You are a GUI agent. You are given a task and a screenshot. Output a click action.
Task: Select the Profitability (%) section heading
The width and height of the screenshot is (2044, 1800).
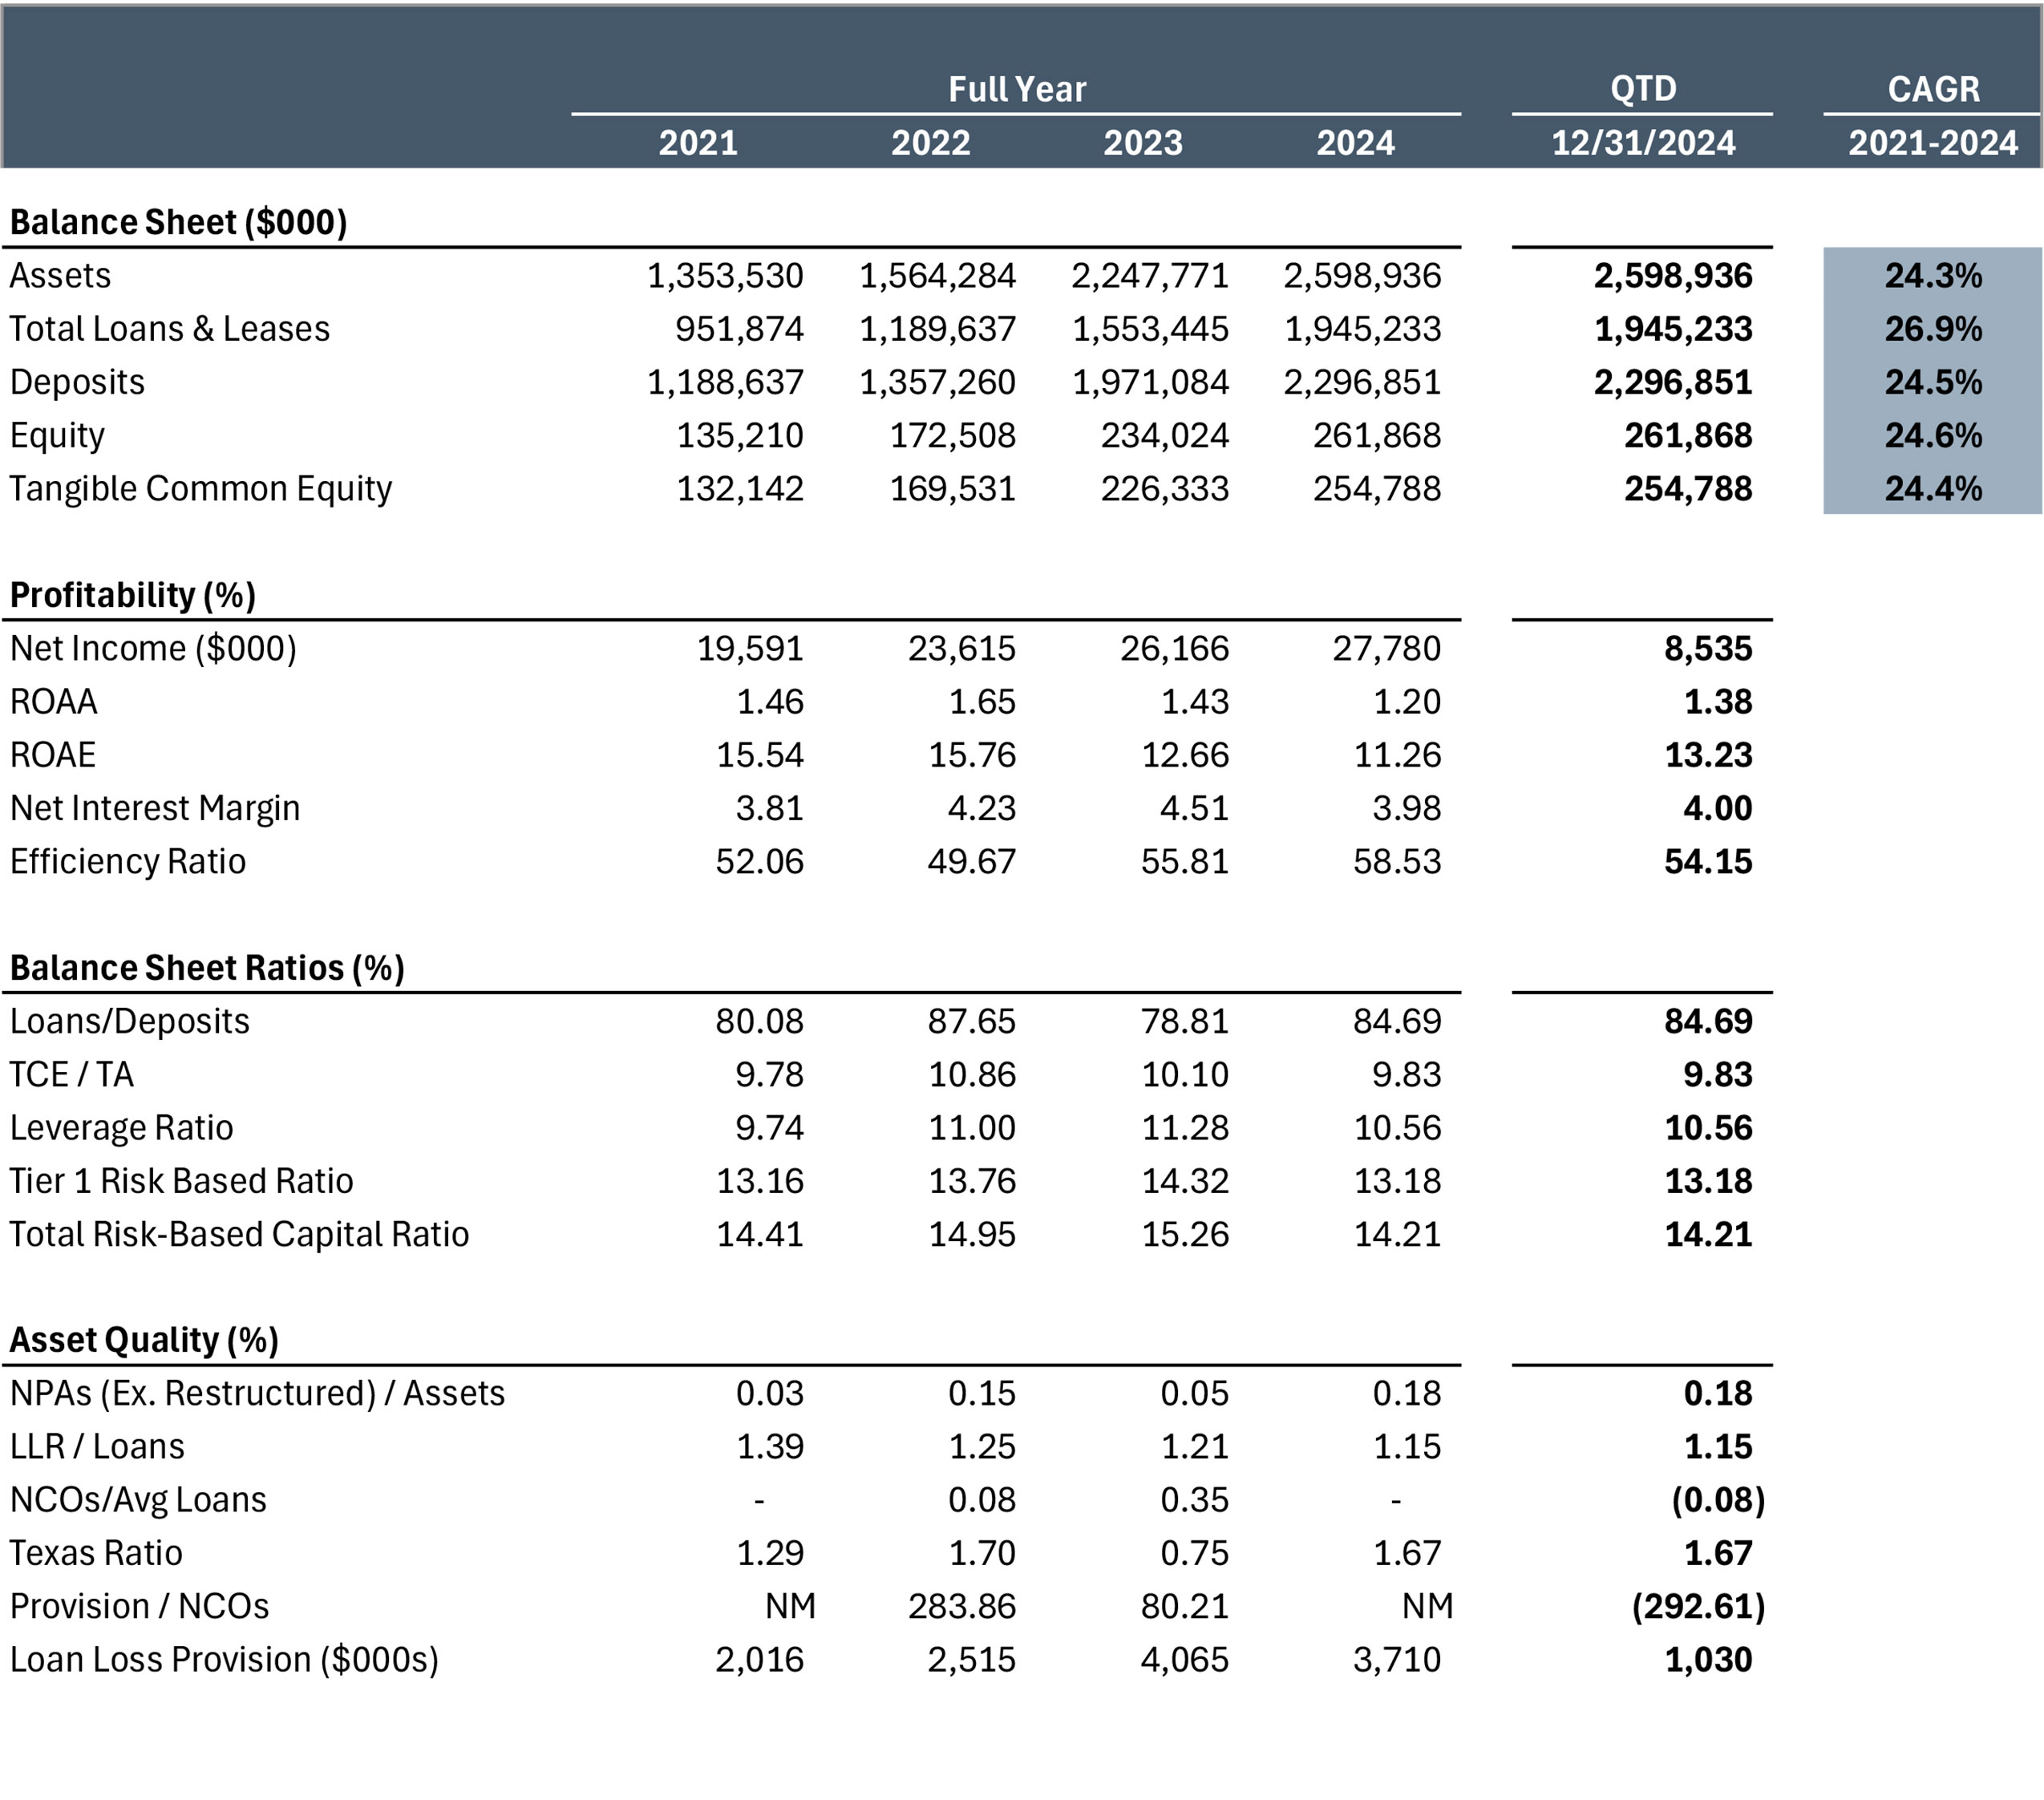133,595
